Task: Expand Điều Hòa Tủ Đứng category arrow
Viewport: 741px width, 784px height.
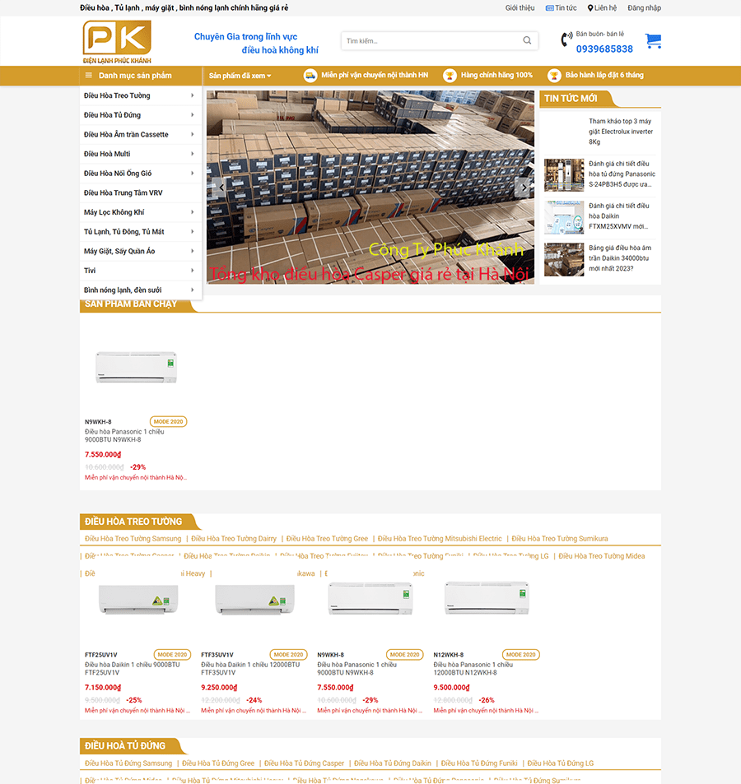Action: pos(192,114)
